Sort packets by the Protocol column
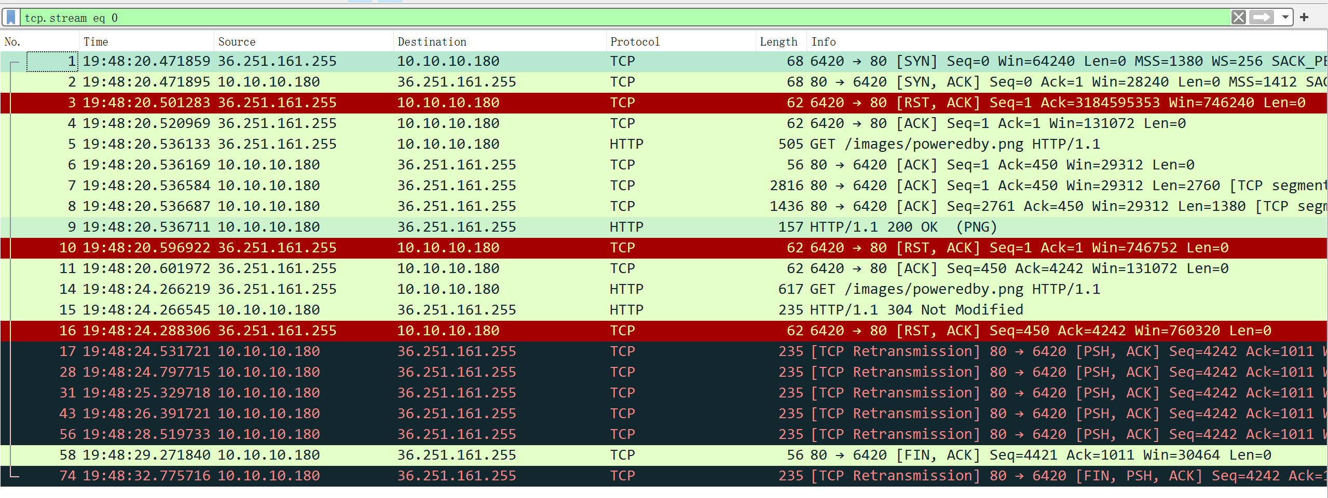Image resolution: width=1328 pixels, height=498 pixels. pyautogui.click(x=634, y=41)
